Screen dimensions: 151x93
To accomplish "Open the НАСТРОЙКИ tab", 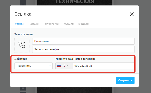I will click(52, 24).
